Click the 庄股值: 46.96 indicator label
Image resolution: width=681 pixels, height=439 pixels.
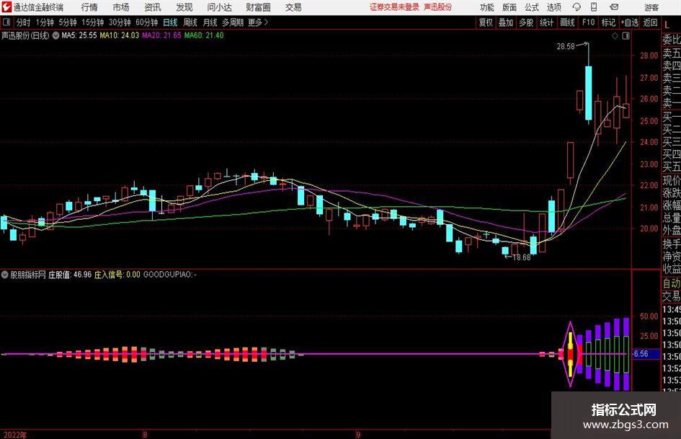click(x=70, y=275)
